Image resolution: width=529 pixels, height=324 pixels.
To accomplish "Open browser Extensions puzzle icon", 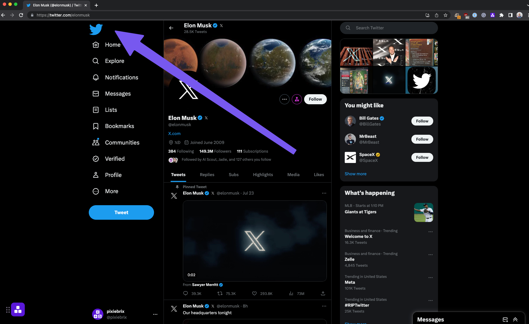I will [501, 15].
